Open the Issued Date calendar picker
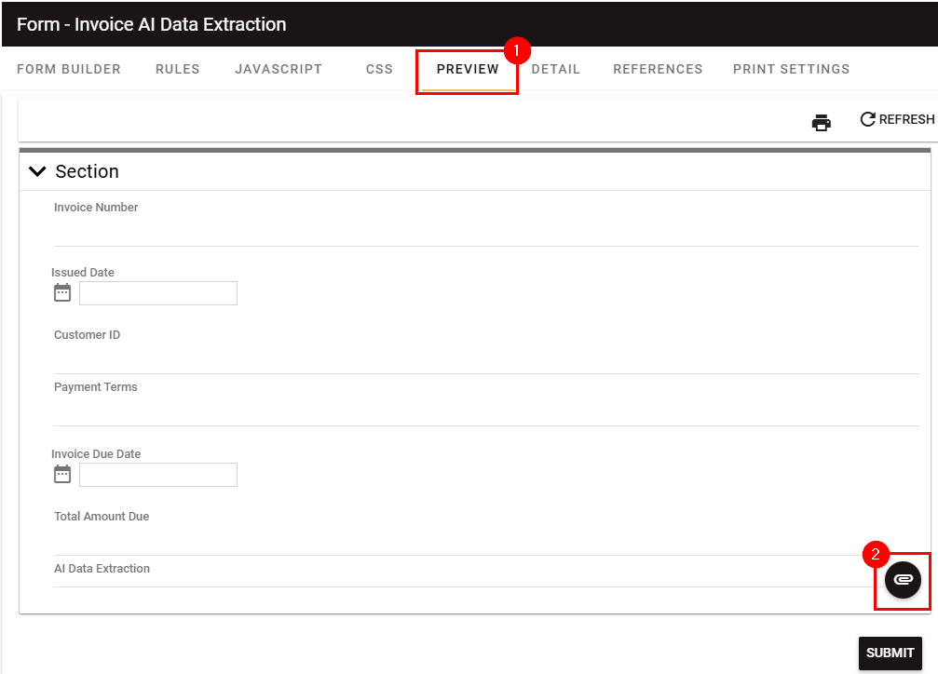Image resolution: width=938 pixels, height=674 pixels. click(x=62, y=293)
